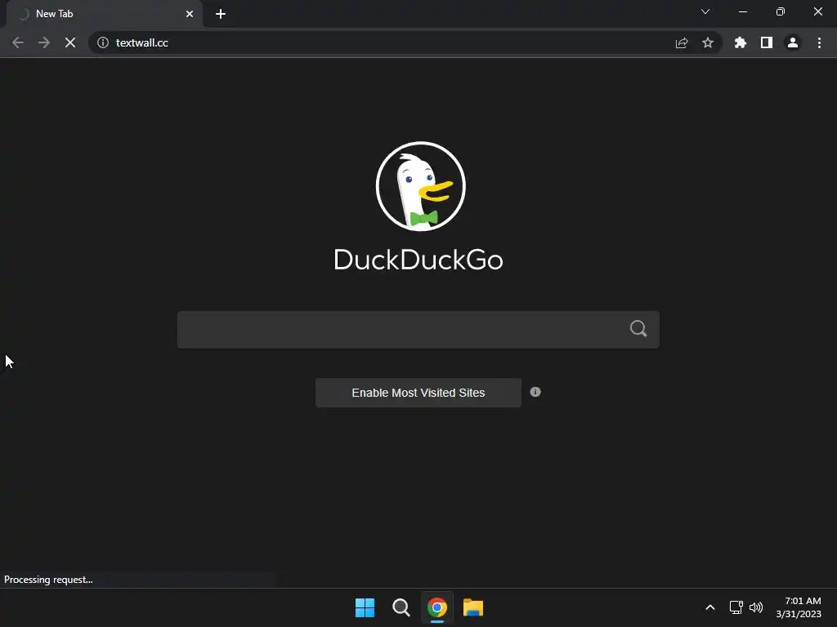Go forward with the arrow button

tap(44, 42)
